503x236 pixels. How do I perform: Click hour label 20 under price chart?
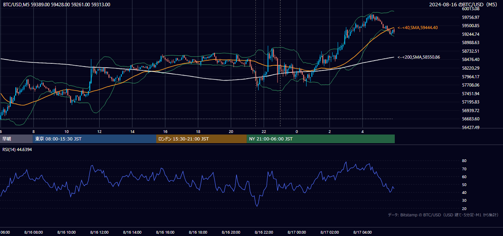231,131
